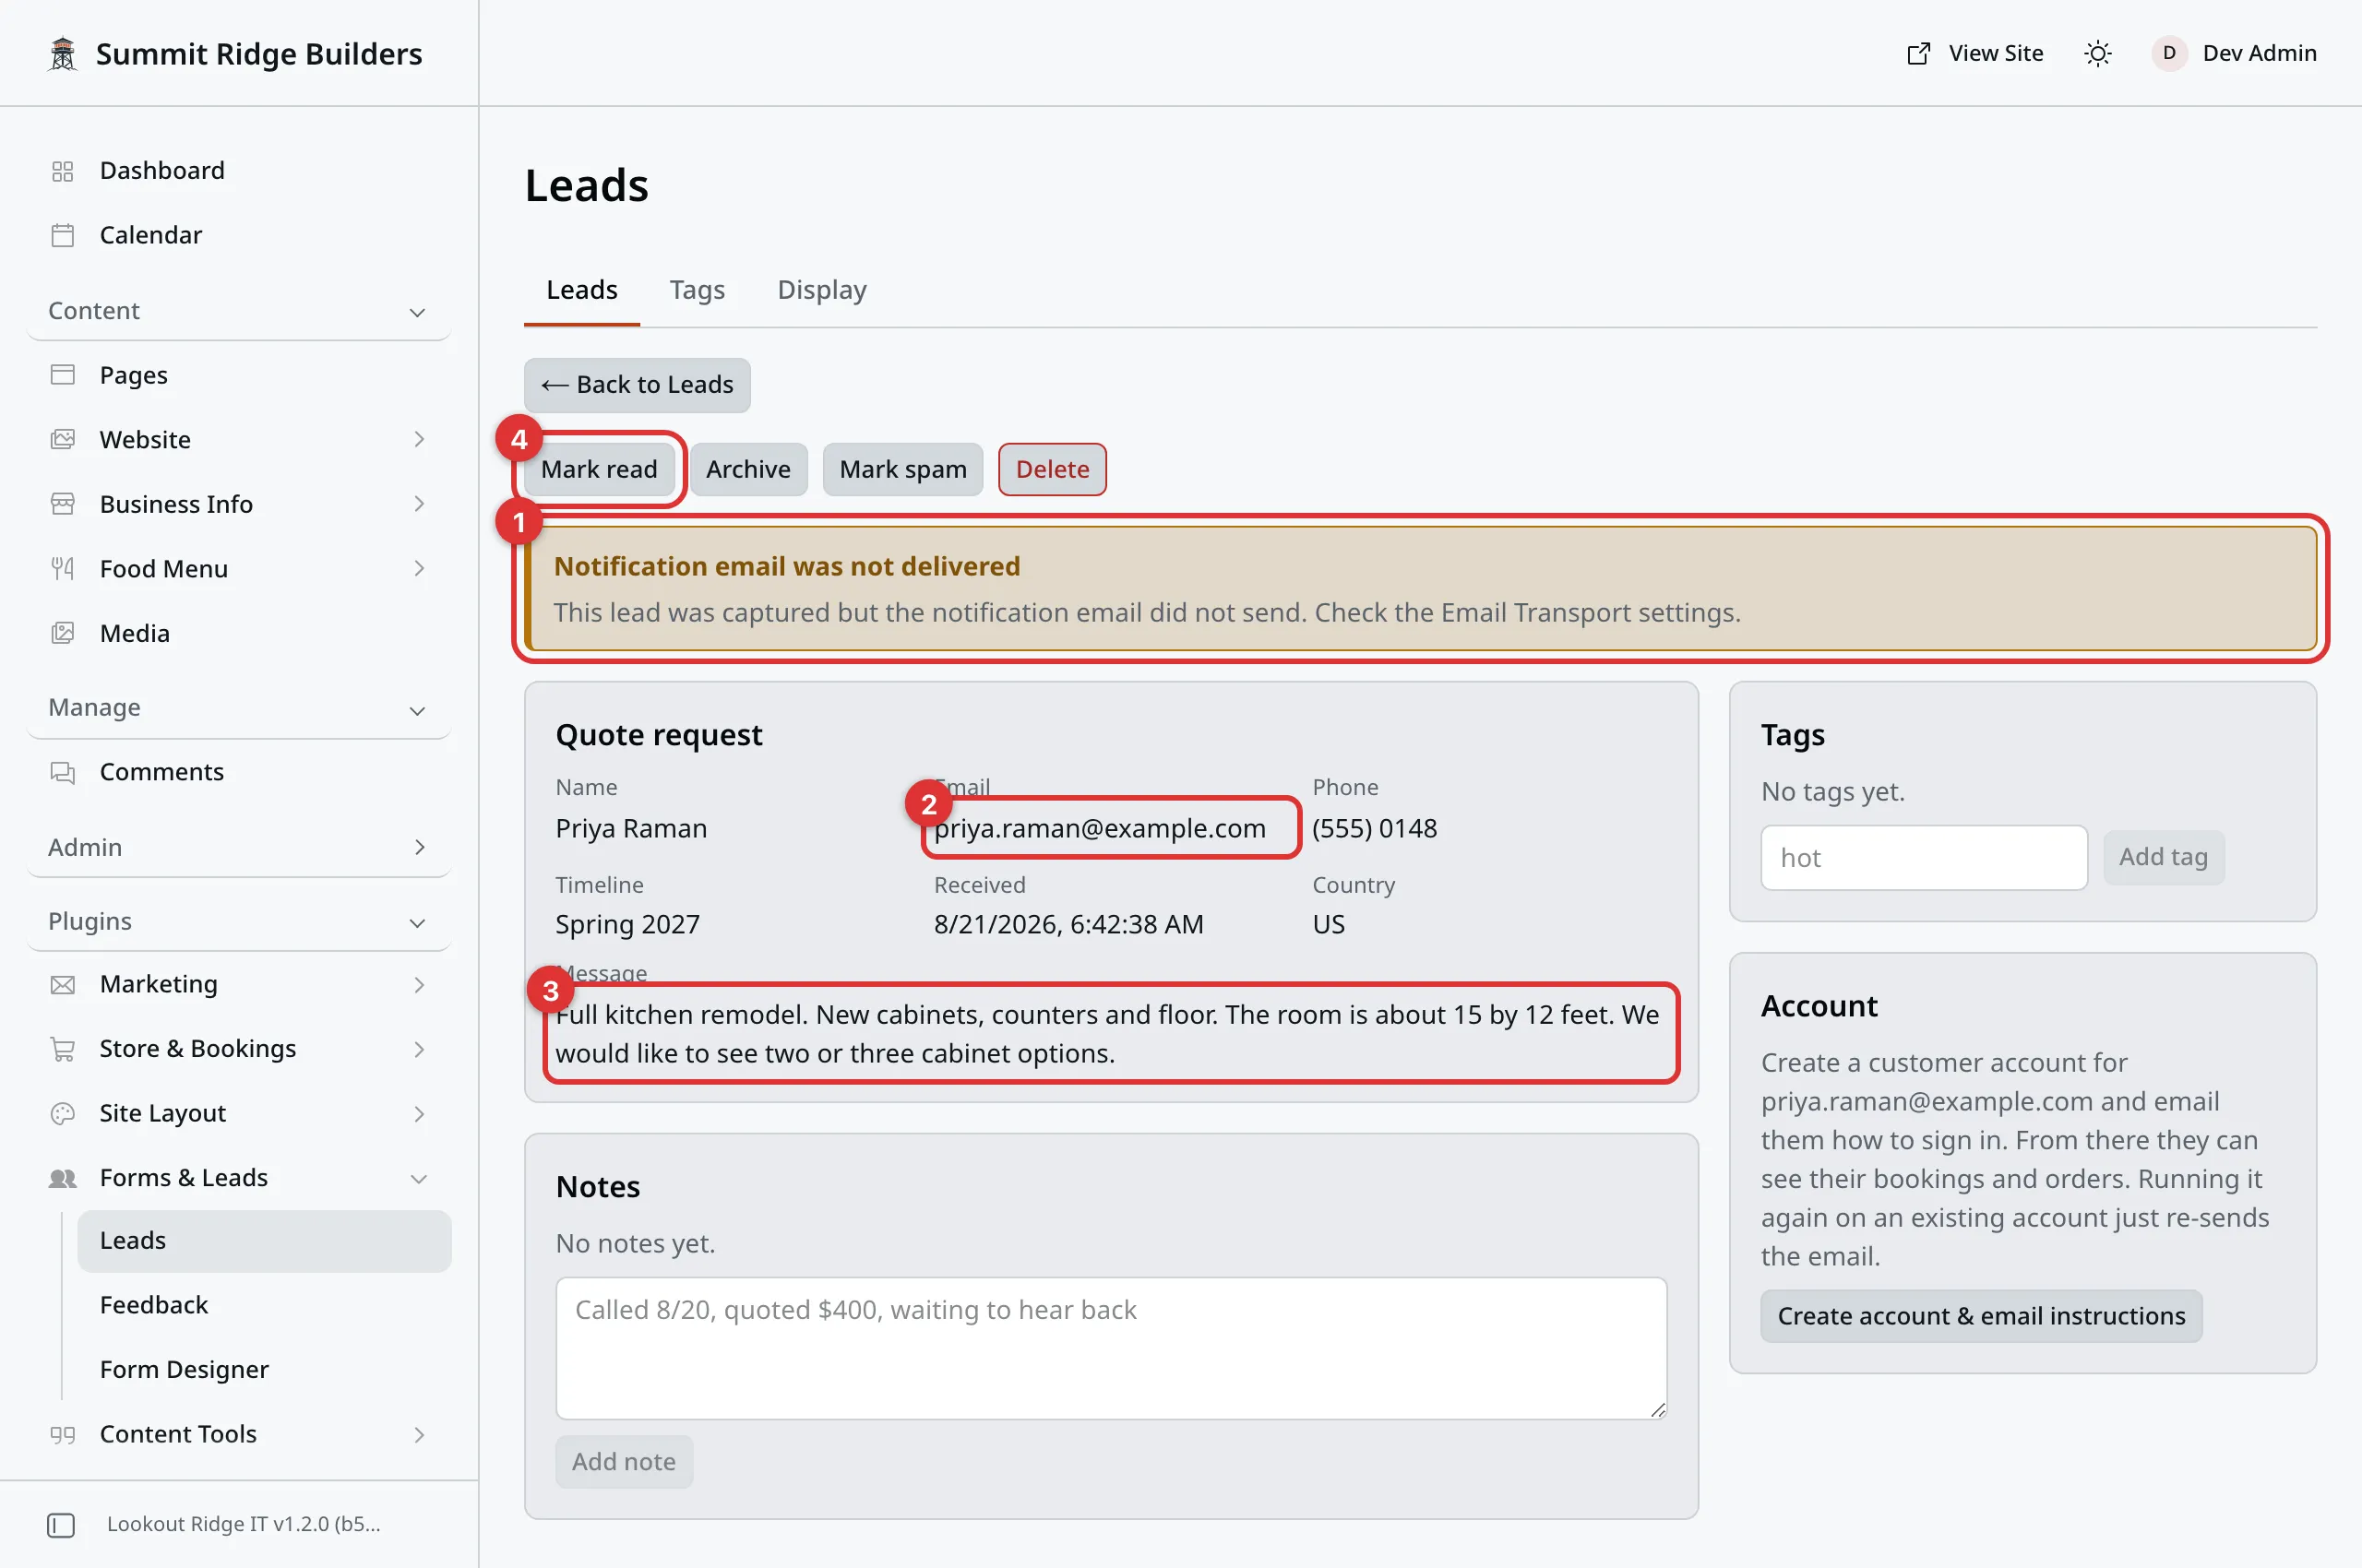
Task: Click the email priya.raman@example.com in Quote request
Action: pyautogui.click(x=1100, y=828)
